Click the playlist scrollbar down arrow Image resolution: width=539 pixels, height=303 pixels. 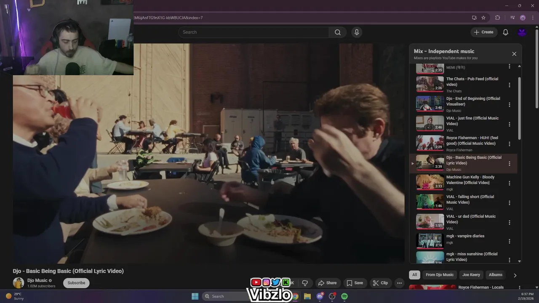pyautogui.click(x=519, y=261)
